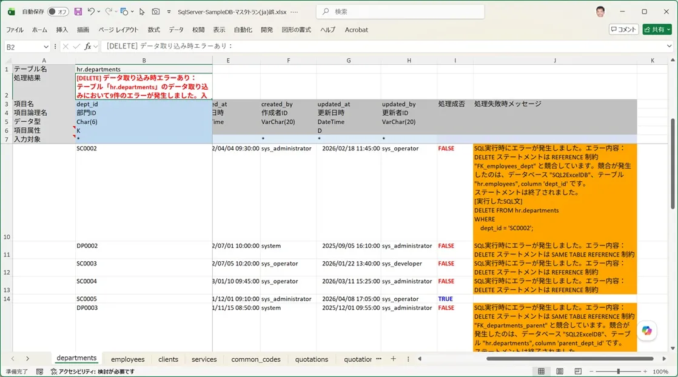Select the cell with DP0003
Viewport: 678px width, 377px height.
pos(144,327)
